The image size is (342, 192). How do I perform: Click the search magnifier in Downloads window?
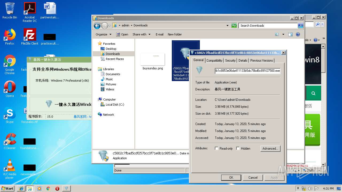click(301, 26)
